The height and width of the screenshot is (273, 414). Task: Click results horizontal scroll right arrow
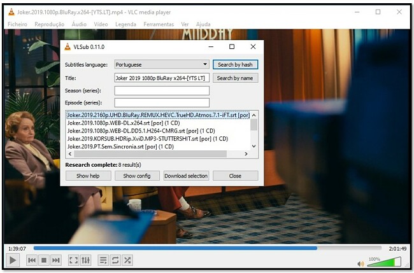point(246,154)
